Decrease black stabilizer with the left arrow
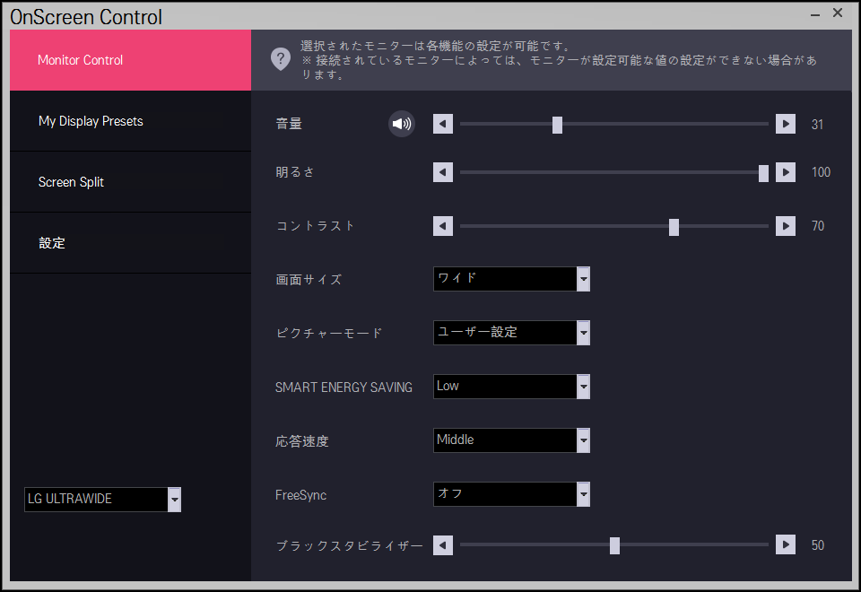The image size is (861, 592). click(443, 544)
